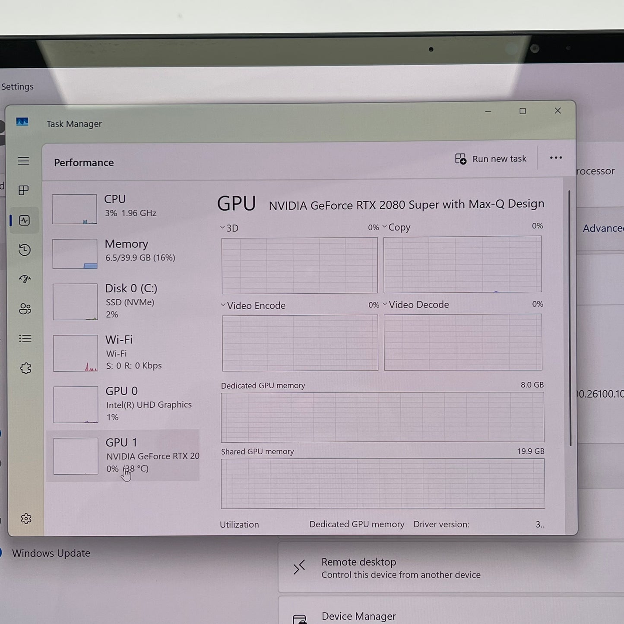Click the Utilization label

click(x=239, y=525)
